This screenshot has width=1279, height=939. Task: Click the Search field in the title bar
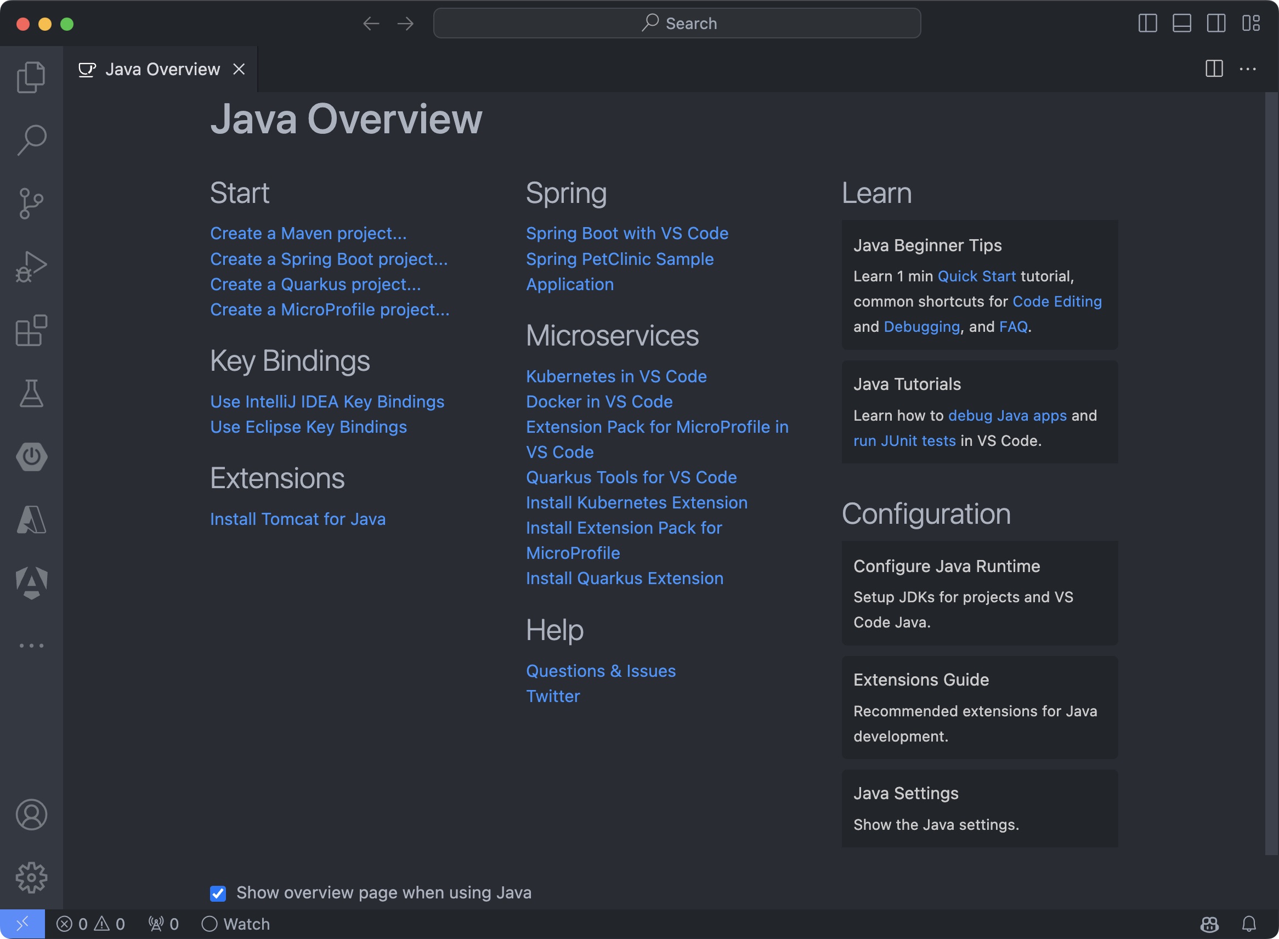pyautogui.click(x=677, y=23)
